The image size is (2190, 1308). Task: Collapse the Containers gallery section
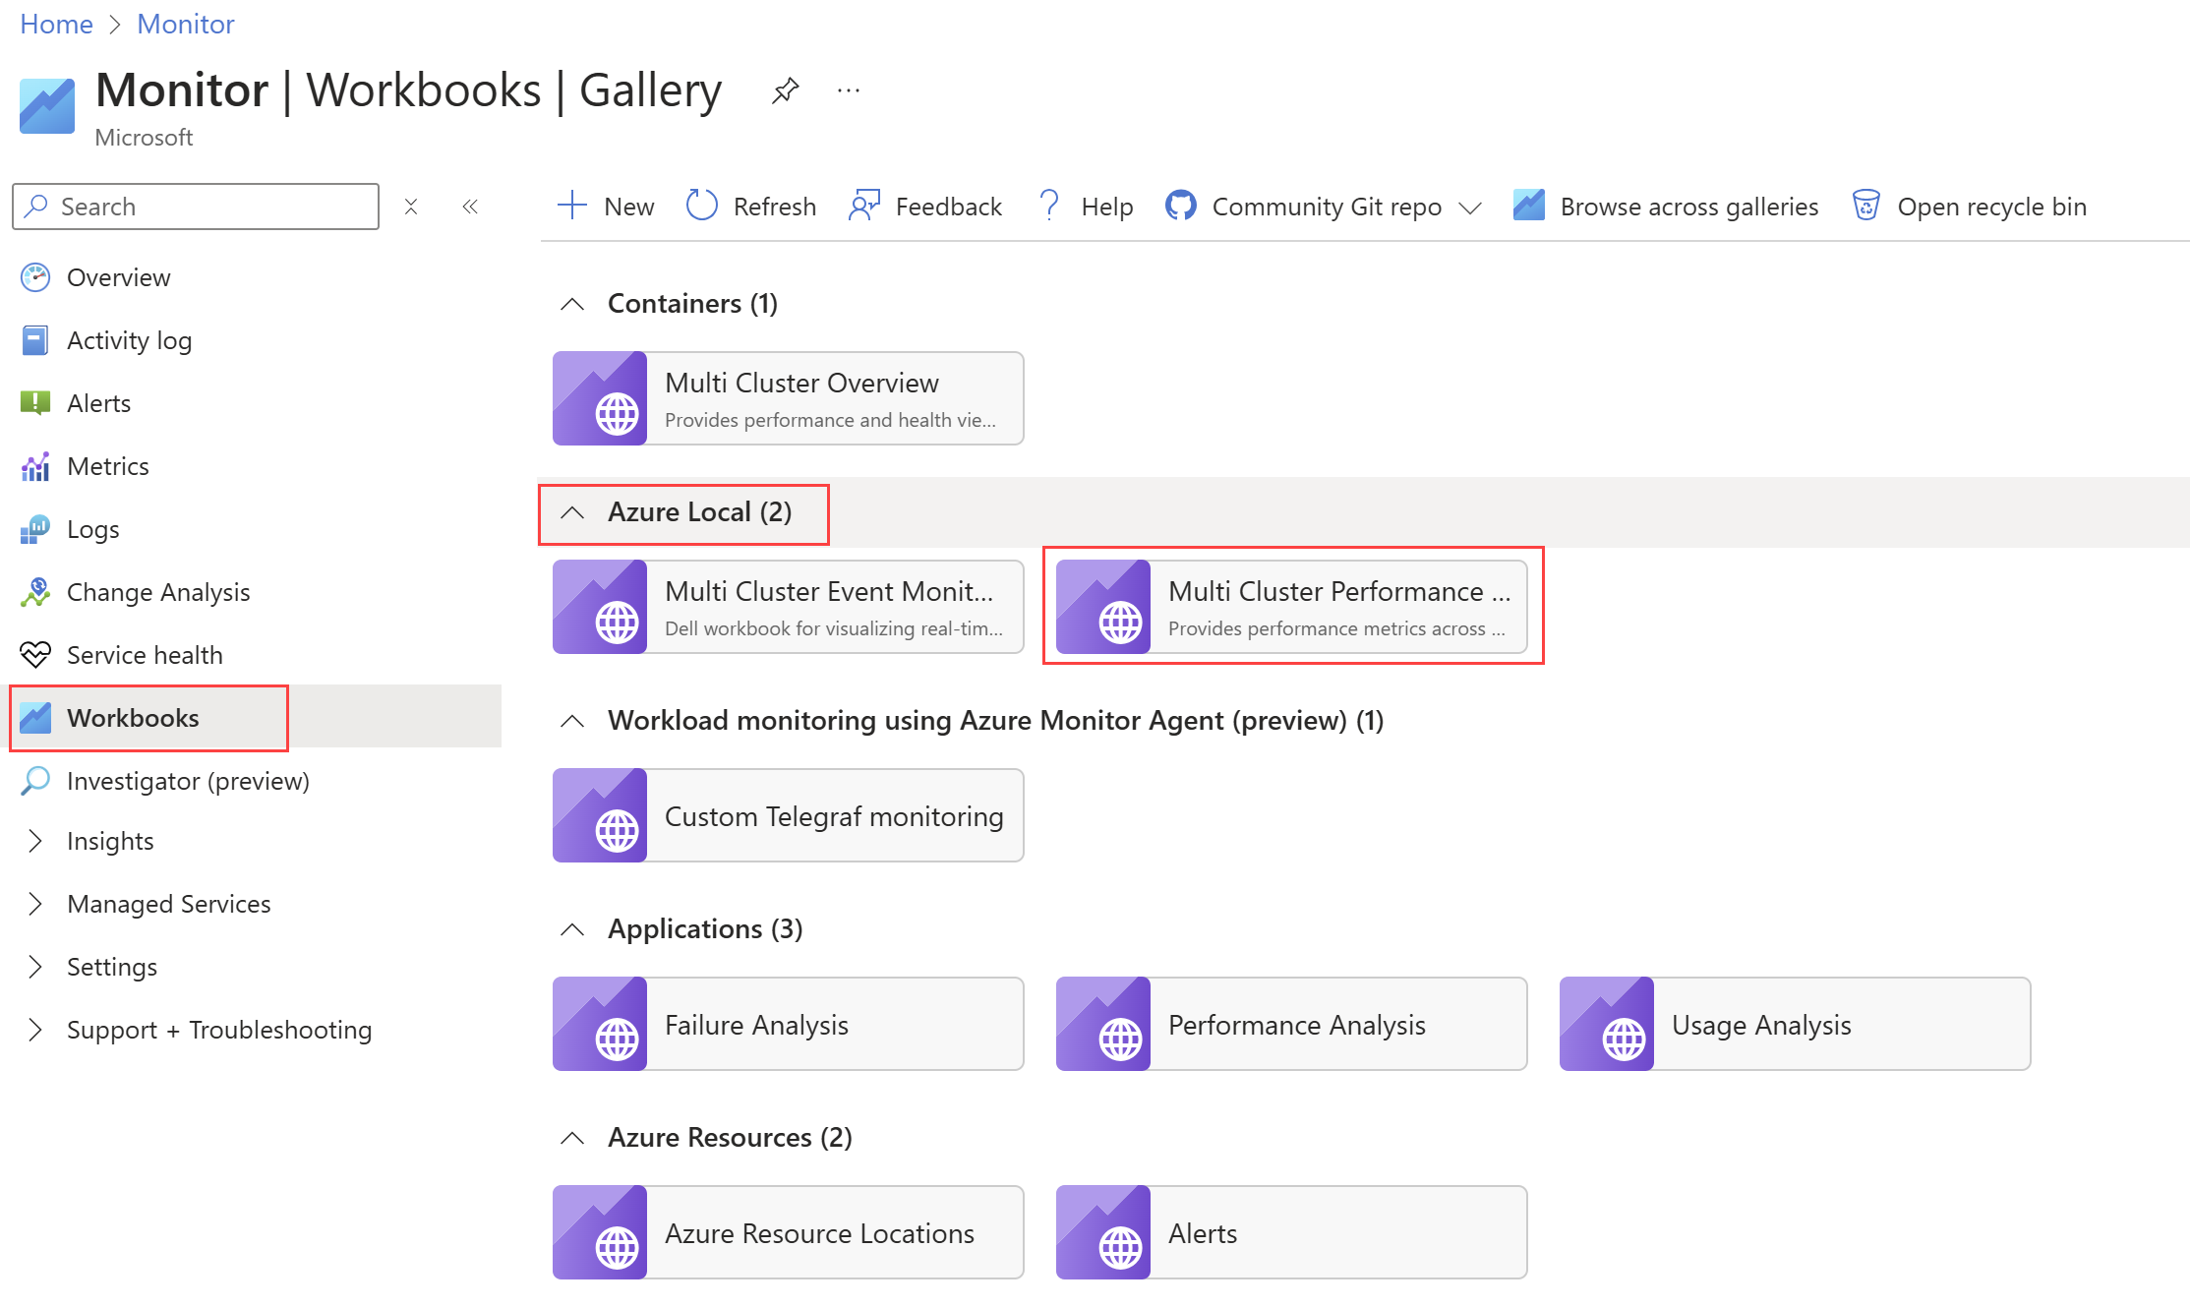(571, 304)
